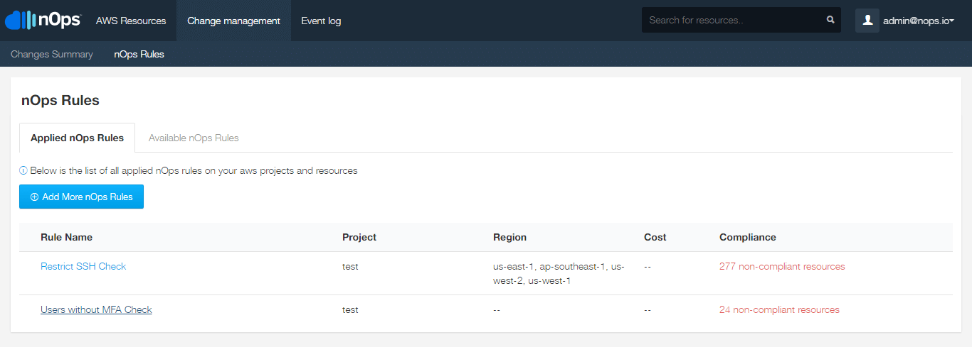The width and height of the screenshot is (972, 347).
Task: Click the nOps cloud logo
Action: [43, 20]
